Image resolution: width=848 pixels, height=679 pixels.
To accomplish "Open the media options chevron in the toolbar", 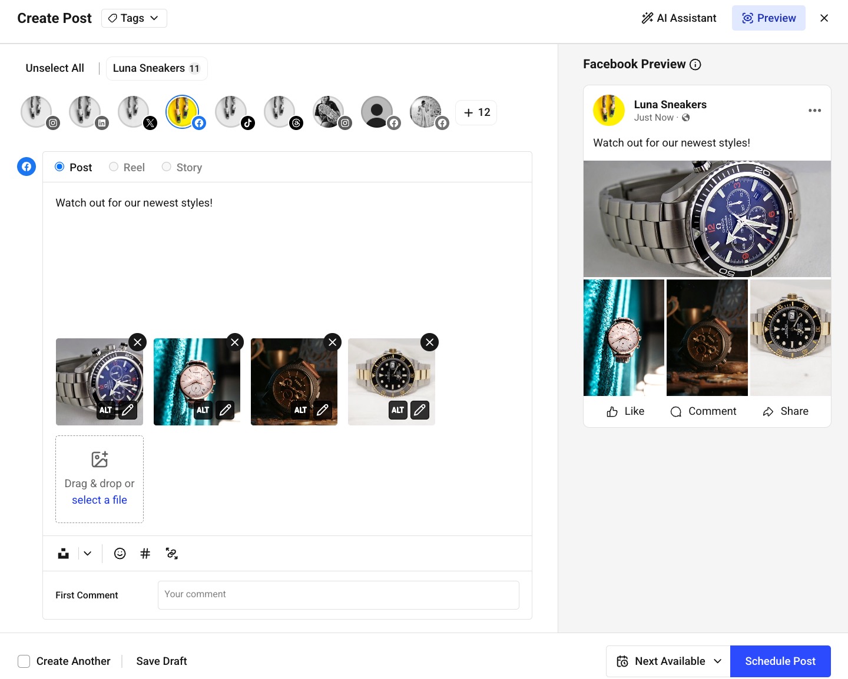I will pyautogui.click(x=87, y=553).
